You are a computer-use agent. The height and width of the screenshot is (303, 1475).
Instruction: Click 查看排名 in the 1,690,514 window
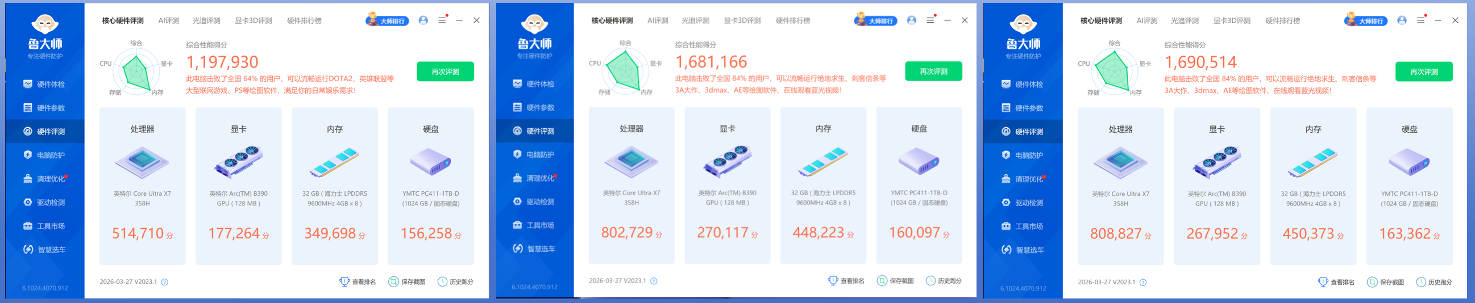pyautogui.click(x=1336, y=282)
